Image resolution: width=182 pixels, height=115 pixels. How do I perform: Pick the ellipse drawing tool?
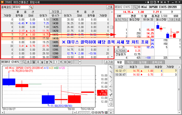111,104
